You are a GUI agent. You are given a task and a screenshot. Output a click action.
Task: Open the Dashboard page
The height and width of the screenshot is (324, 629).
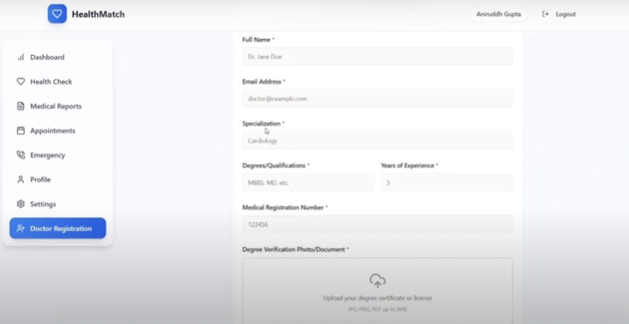point(58,57)
